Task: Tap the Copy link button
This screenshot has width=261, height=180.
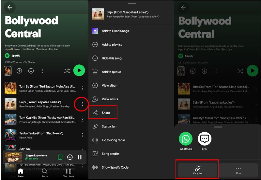Action: [x=197, y=170]
